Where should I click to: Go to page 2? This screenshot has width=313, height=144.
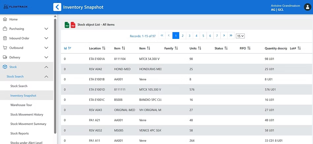pos(183,36)
